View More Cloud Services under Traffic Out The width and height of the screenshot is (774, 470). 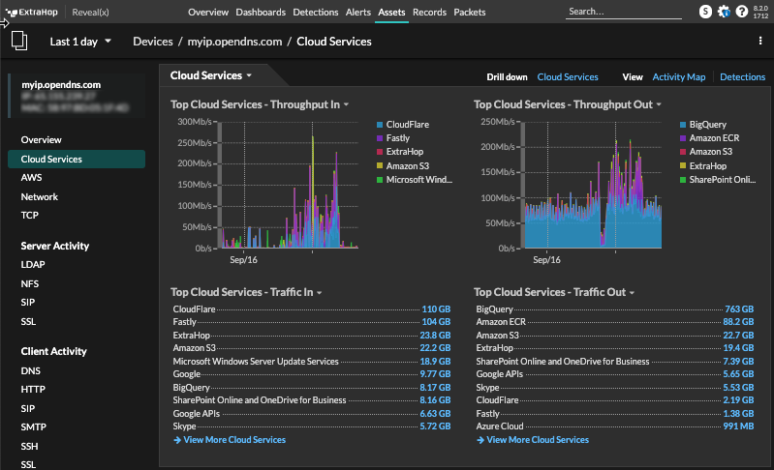538,440
